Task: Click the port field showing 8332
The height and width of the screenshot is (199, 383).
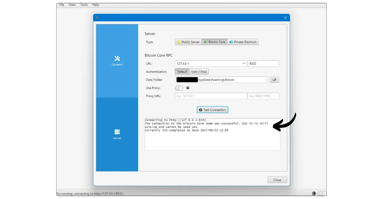Action: coord(263,63)
